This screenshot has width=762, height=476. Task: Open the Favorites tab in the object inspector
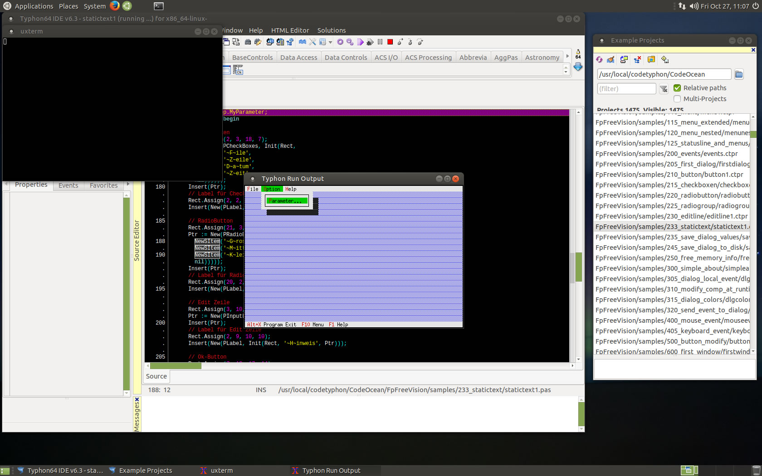103,185
